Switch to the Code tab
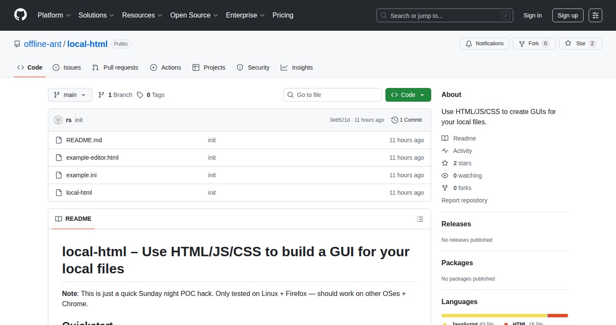The image size is (616, 325). coord(30,67)
